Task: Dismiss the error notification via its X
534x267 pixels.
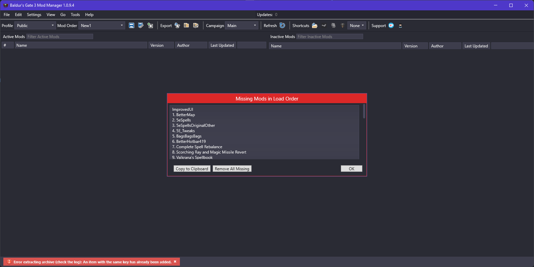Action: pos(175,262)
